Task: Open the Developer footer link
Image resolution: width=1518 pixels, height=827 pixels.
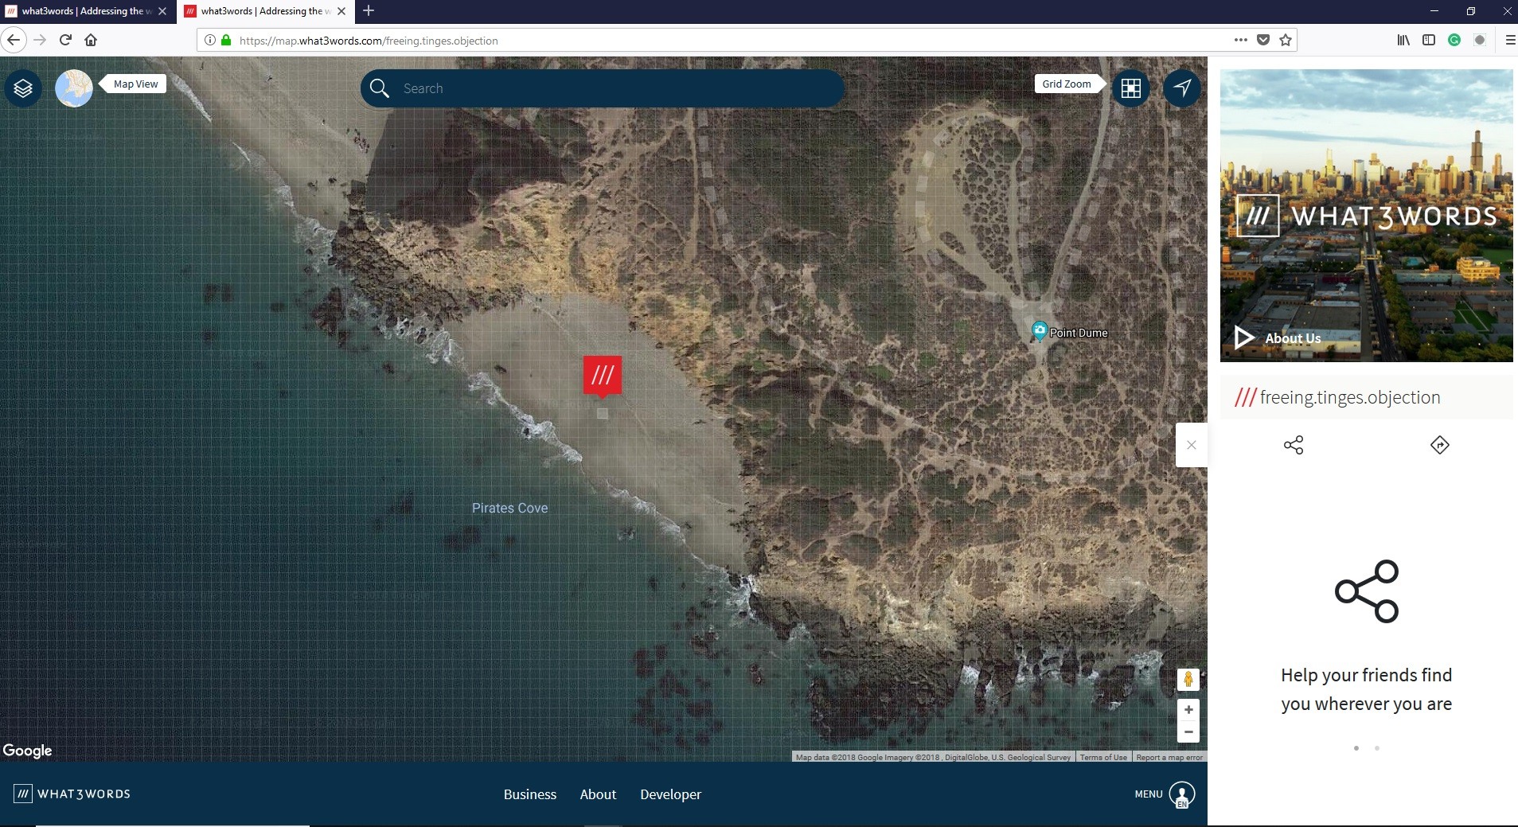Action: [x=670, y=794]
